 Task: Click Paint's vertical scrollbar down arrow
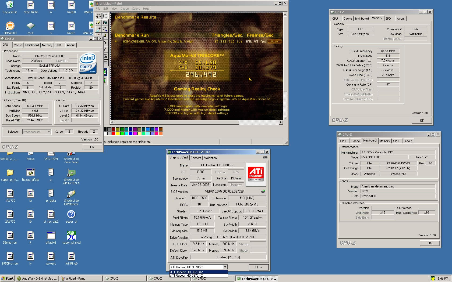285,118
